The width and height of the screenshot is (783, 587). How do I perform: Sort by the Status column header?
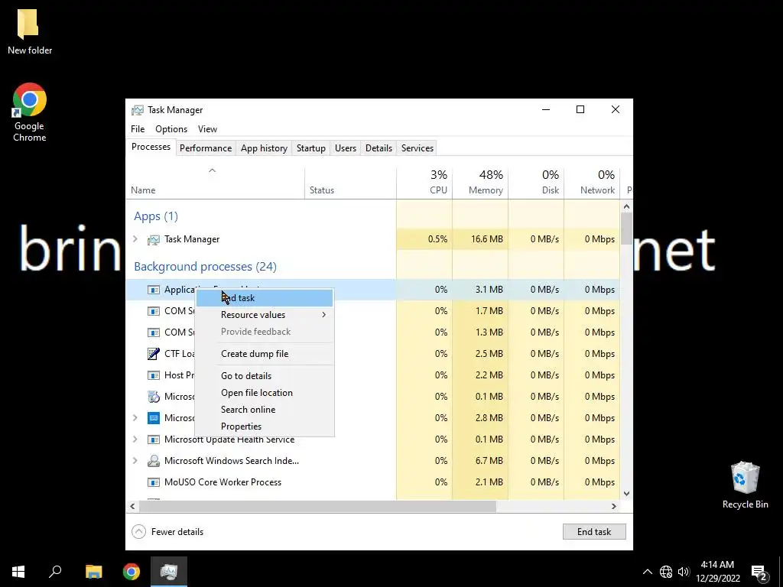(350, 183)
